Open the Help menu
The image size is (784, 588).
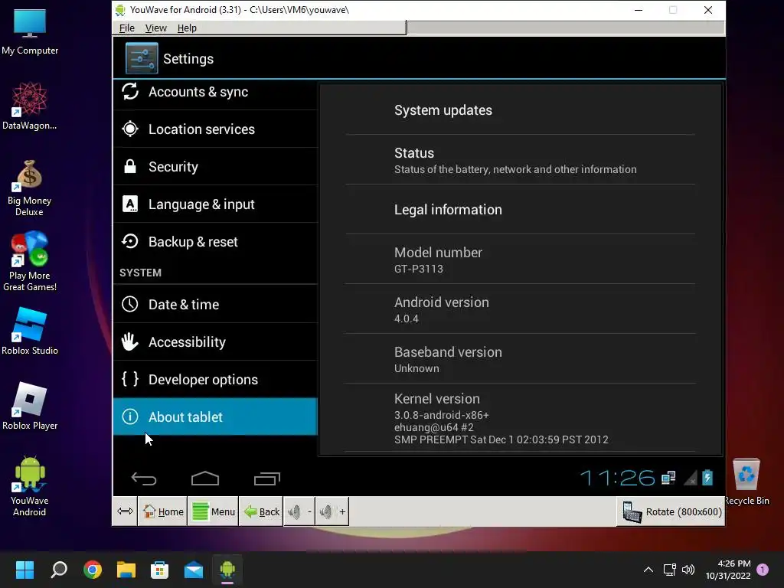coord(187,28)
